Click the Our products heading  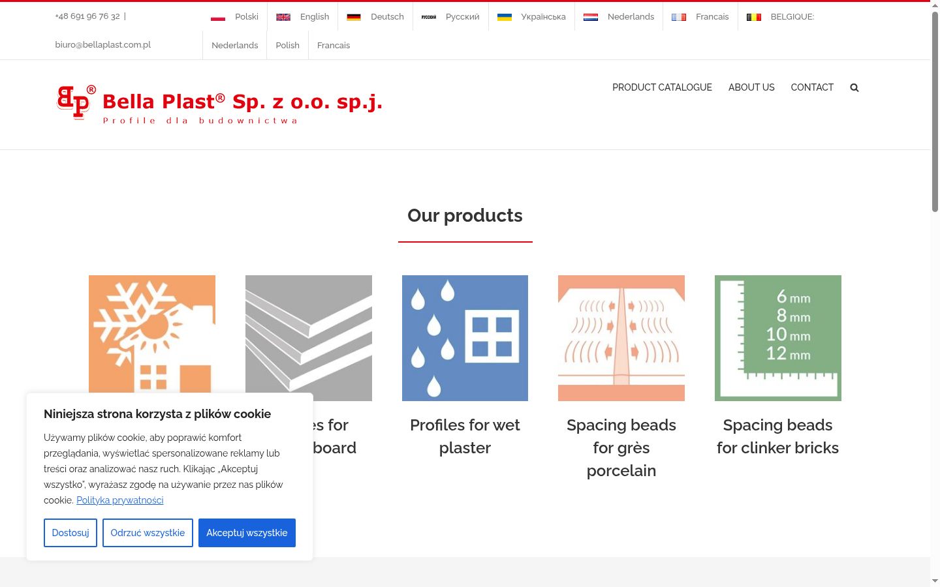[x=465, y=216]
